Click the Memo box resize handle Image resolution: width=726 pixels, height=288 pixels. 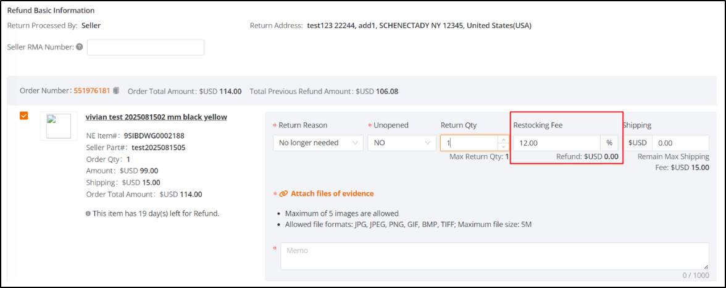click(706, 267)
